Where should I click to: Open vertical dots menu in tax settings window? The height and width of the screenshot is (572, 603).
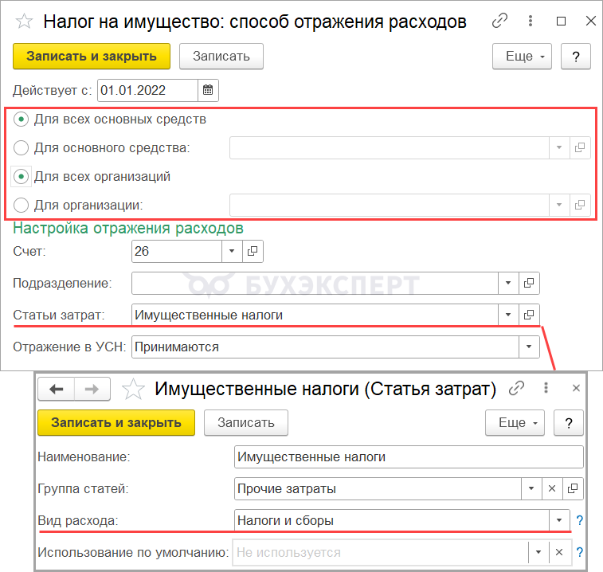pos(531,21)
